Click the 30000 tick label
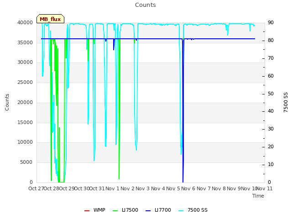This screenshot has width=292, height=219. click(x=25, y=63)
